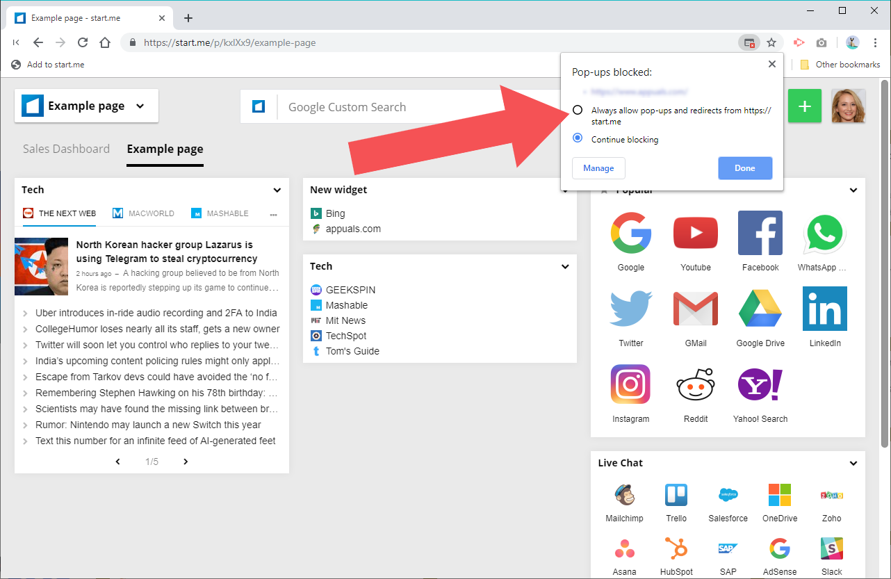Viewport: 891px width, 579px height.
Task: Click the camera extension icon
Action: click(x=821, y=42)
